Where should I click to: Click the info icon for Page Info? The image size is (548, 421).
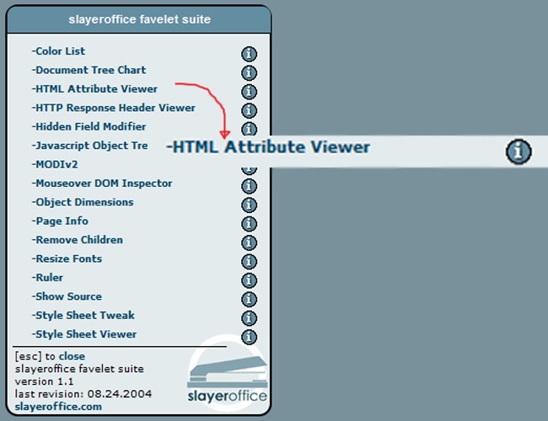point(250,224)
